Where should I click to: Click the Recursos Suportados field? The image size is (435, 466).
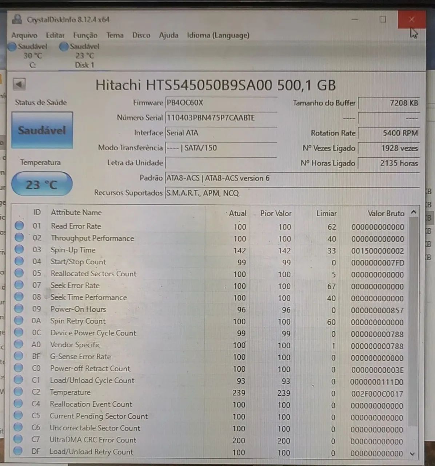point(292,193)
